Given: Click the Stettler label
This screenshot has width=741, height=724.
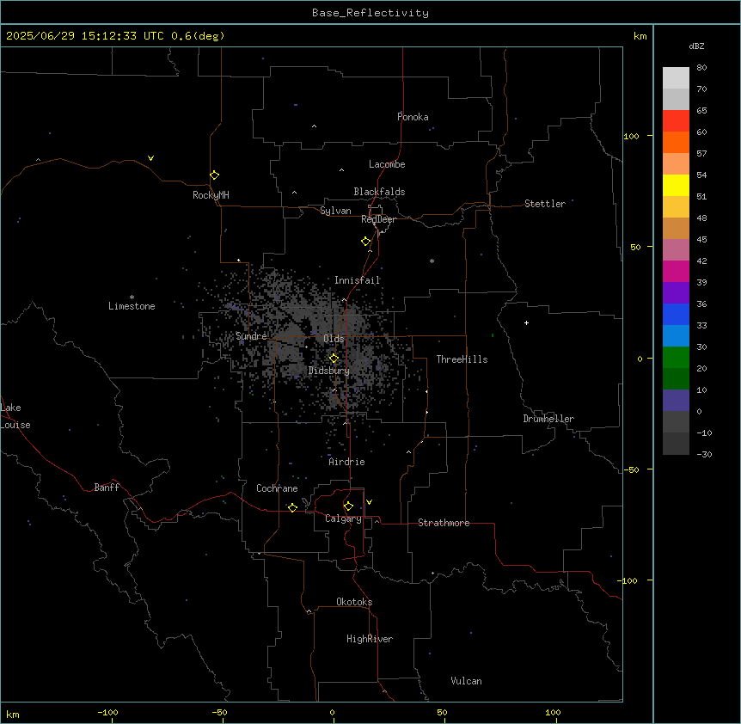Looking at the screenshot, I should point(545,204).
